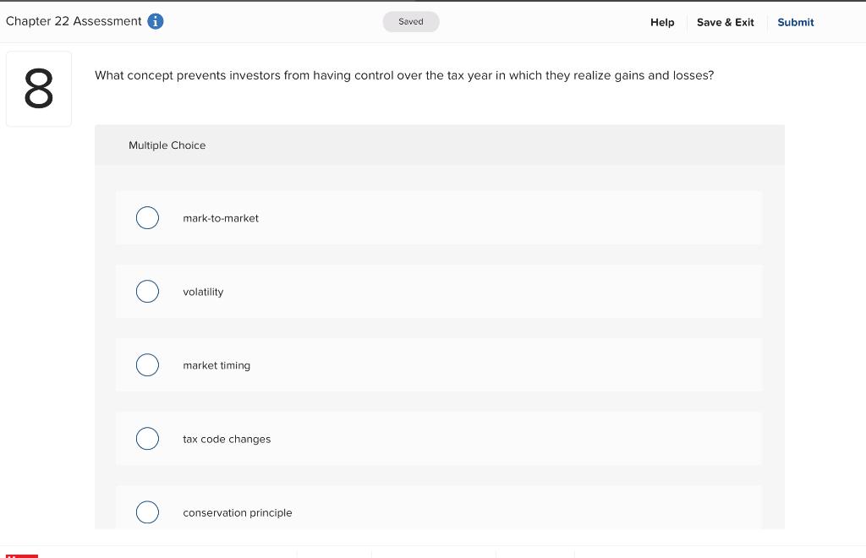The height and width of the screenshot is (558, 866).
Task: Click the Save & Exit button
Action: (725, 22)
